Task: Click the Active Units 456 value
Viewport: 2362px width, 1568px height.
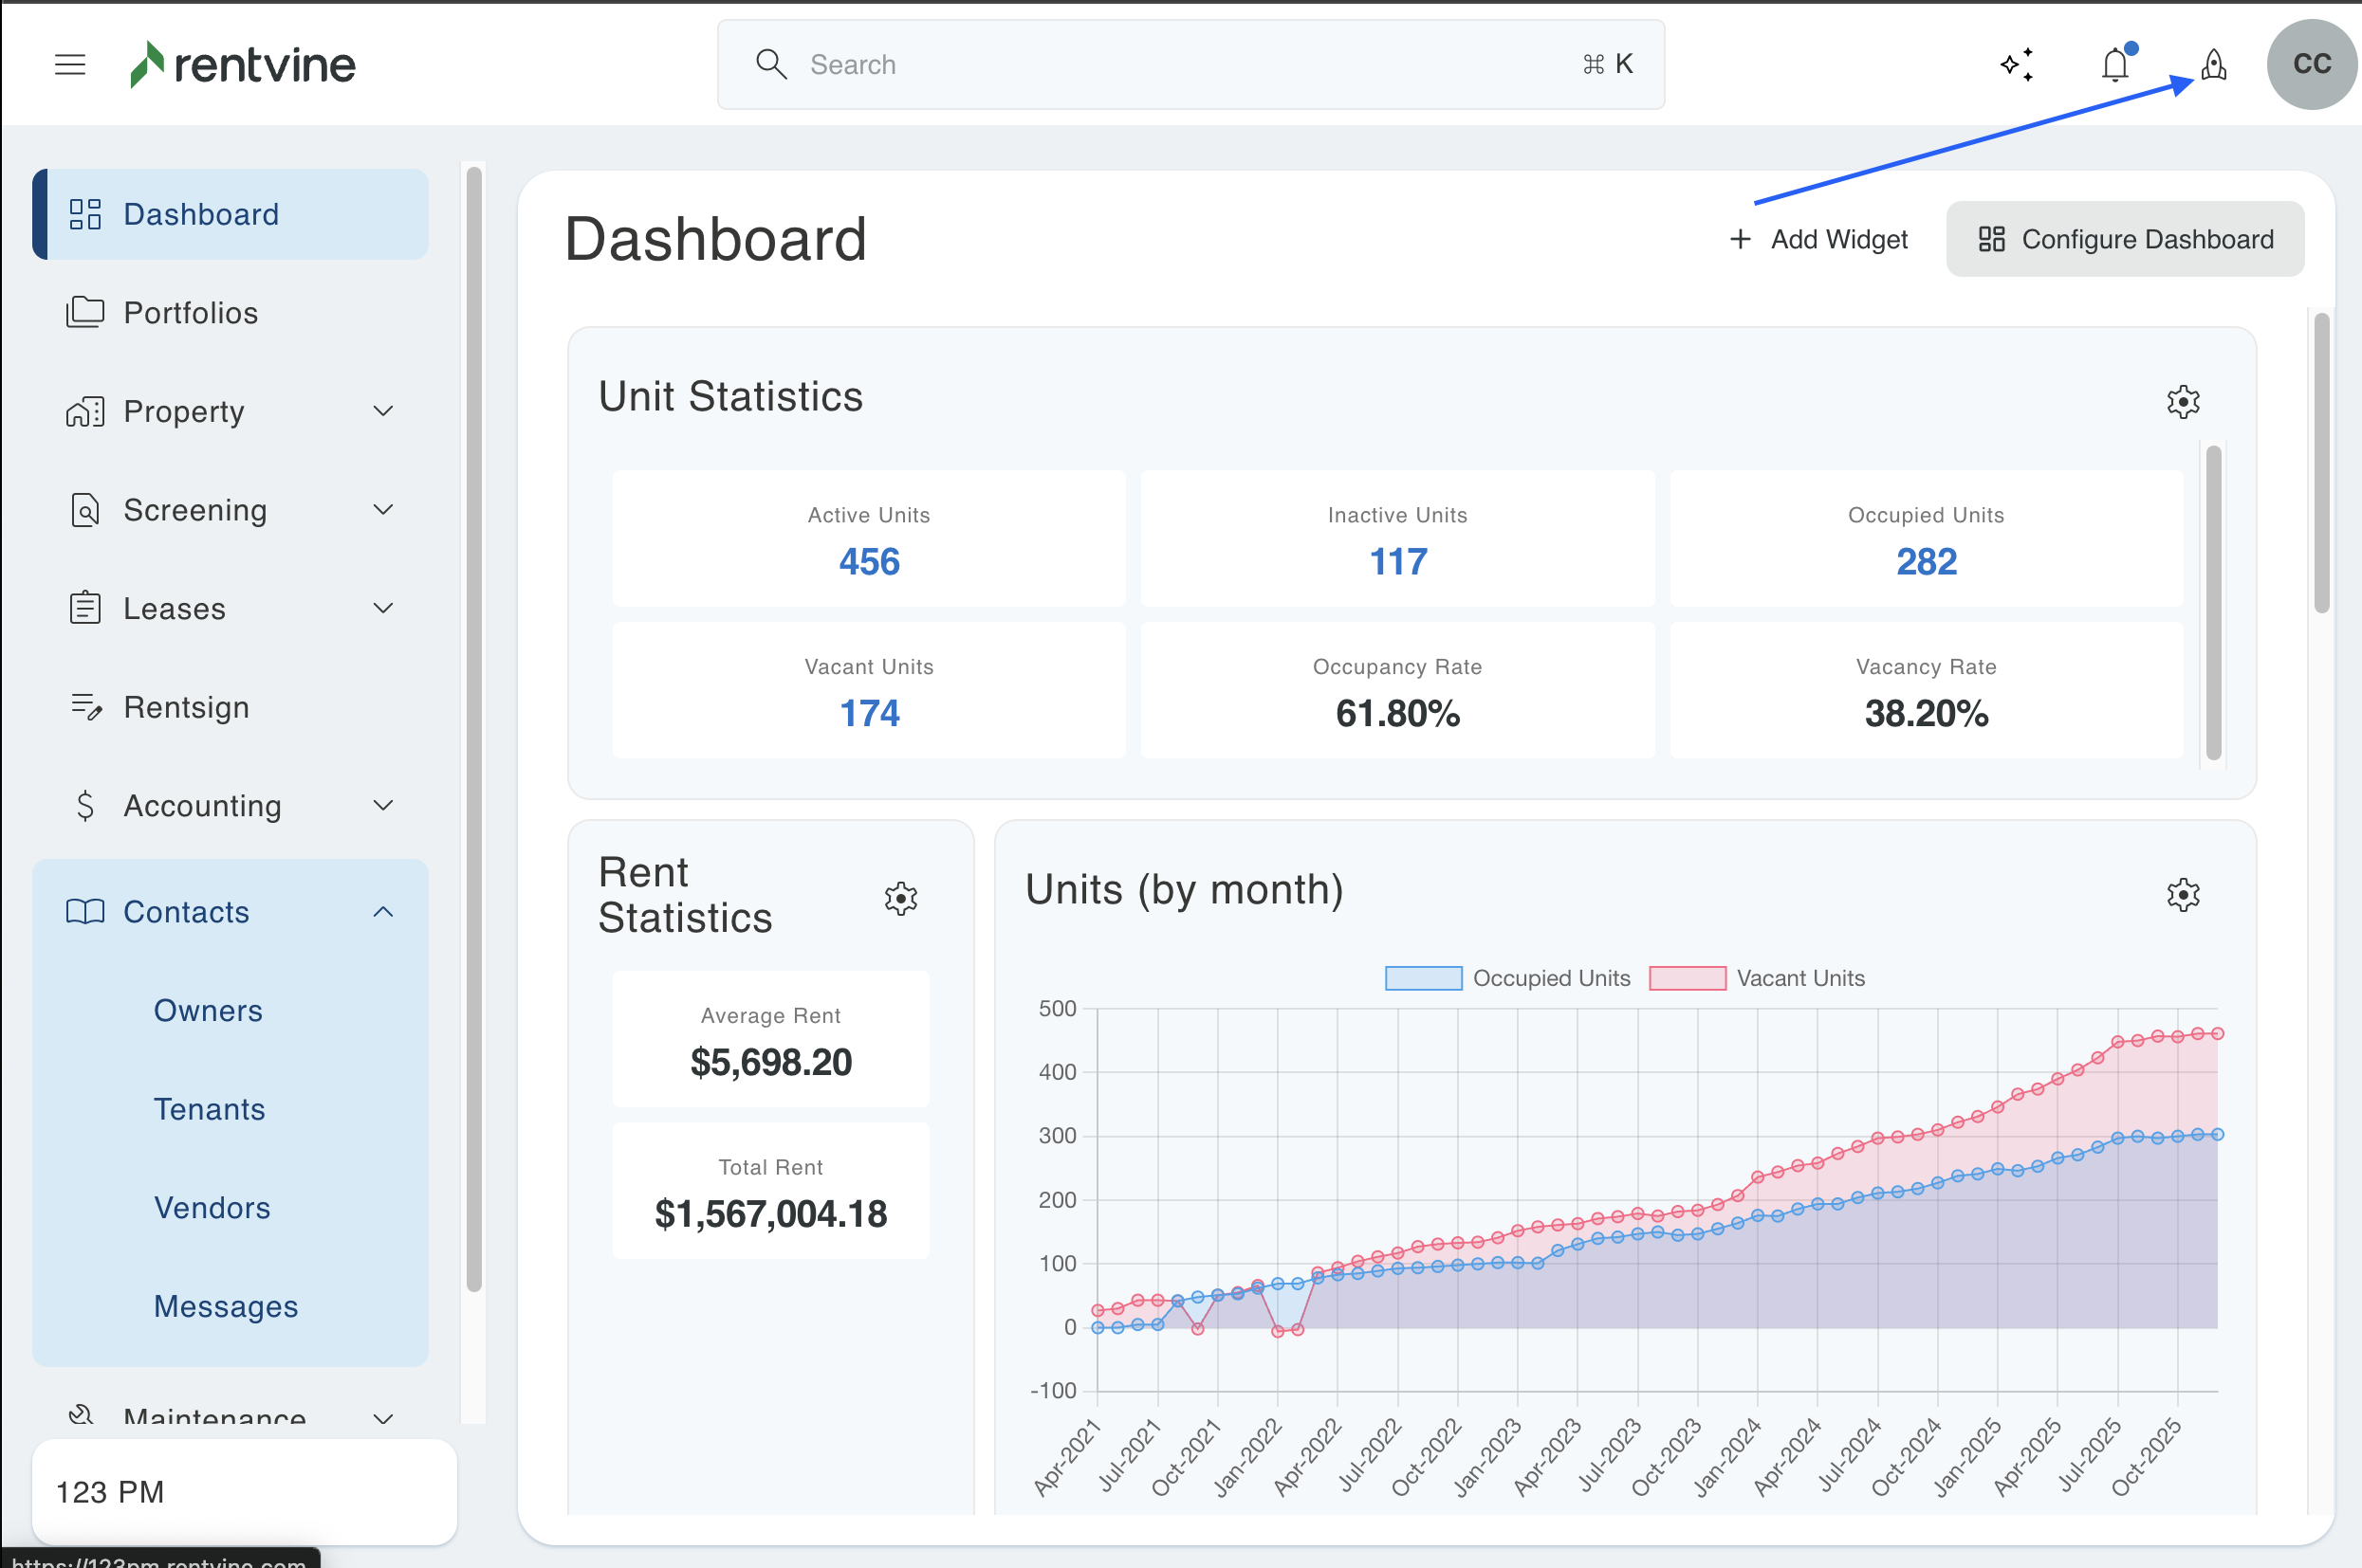Action: pyautogui.click(x=868, y=562)
